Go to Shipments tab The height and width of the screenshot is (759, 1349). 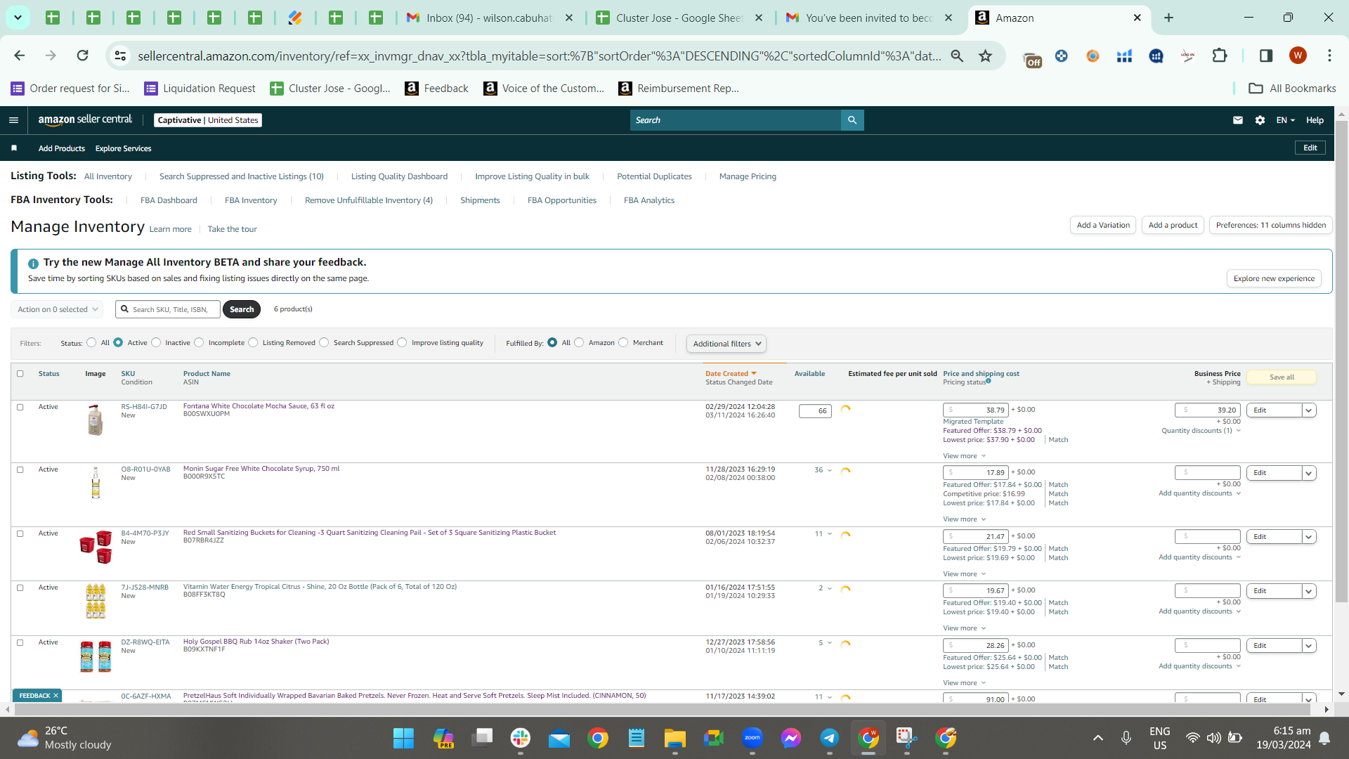click(480, 200)
